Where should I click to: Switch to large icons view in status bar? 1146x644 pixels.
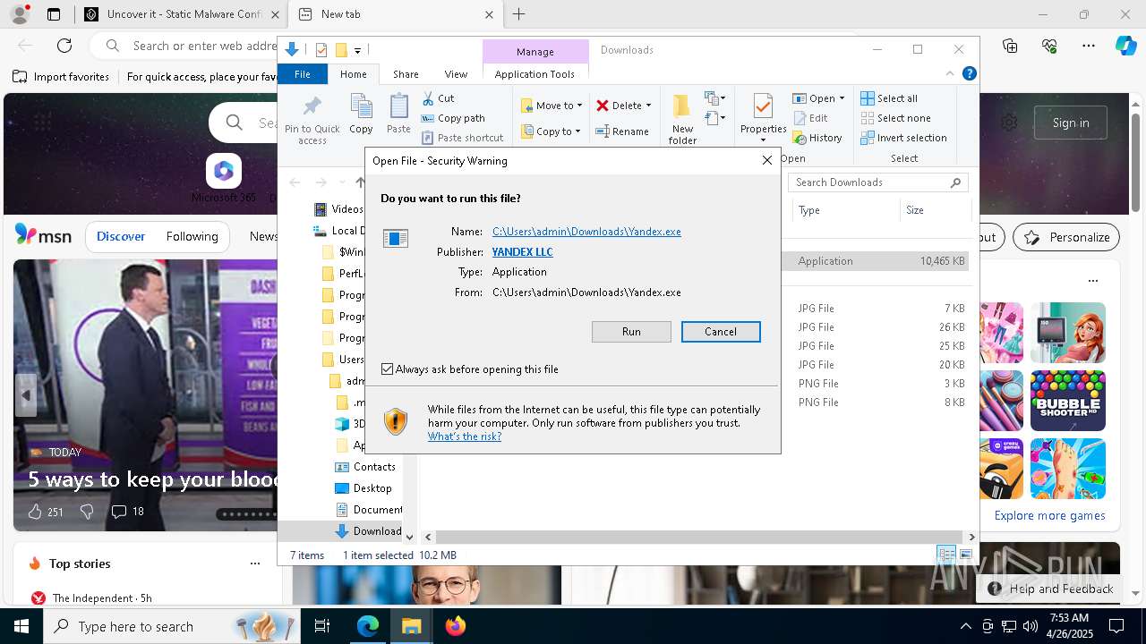965,555
